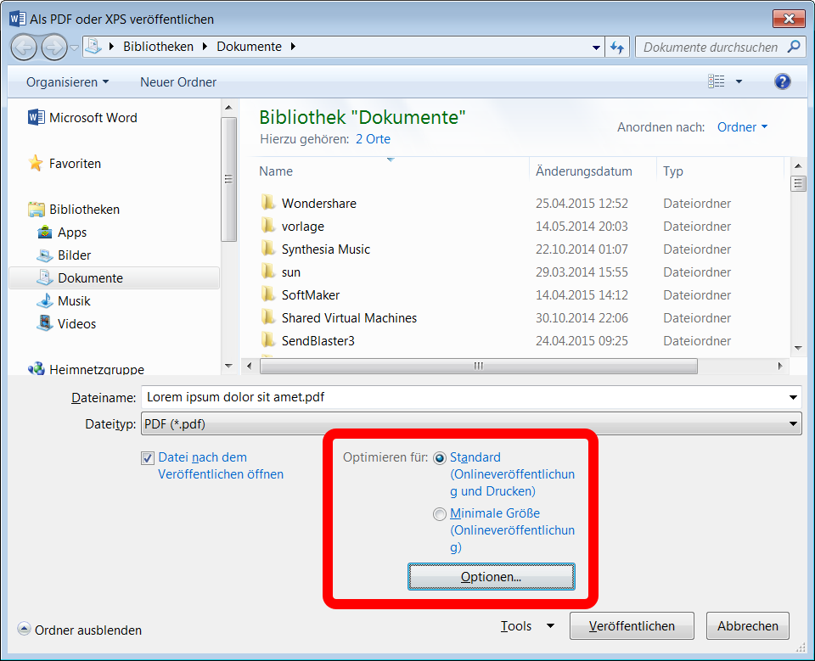Uncheck Datei nach dem Veröffentlichen öffnen
Screen dimensions: 815x661
[148, 458]
